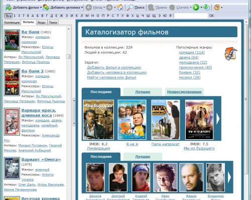Screen dimensions: 251x200
Task: Expand the Назад history dropdown
Action: (x=104, y=8)
